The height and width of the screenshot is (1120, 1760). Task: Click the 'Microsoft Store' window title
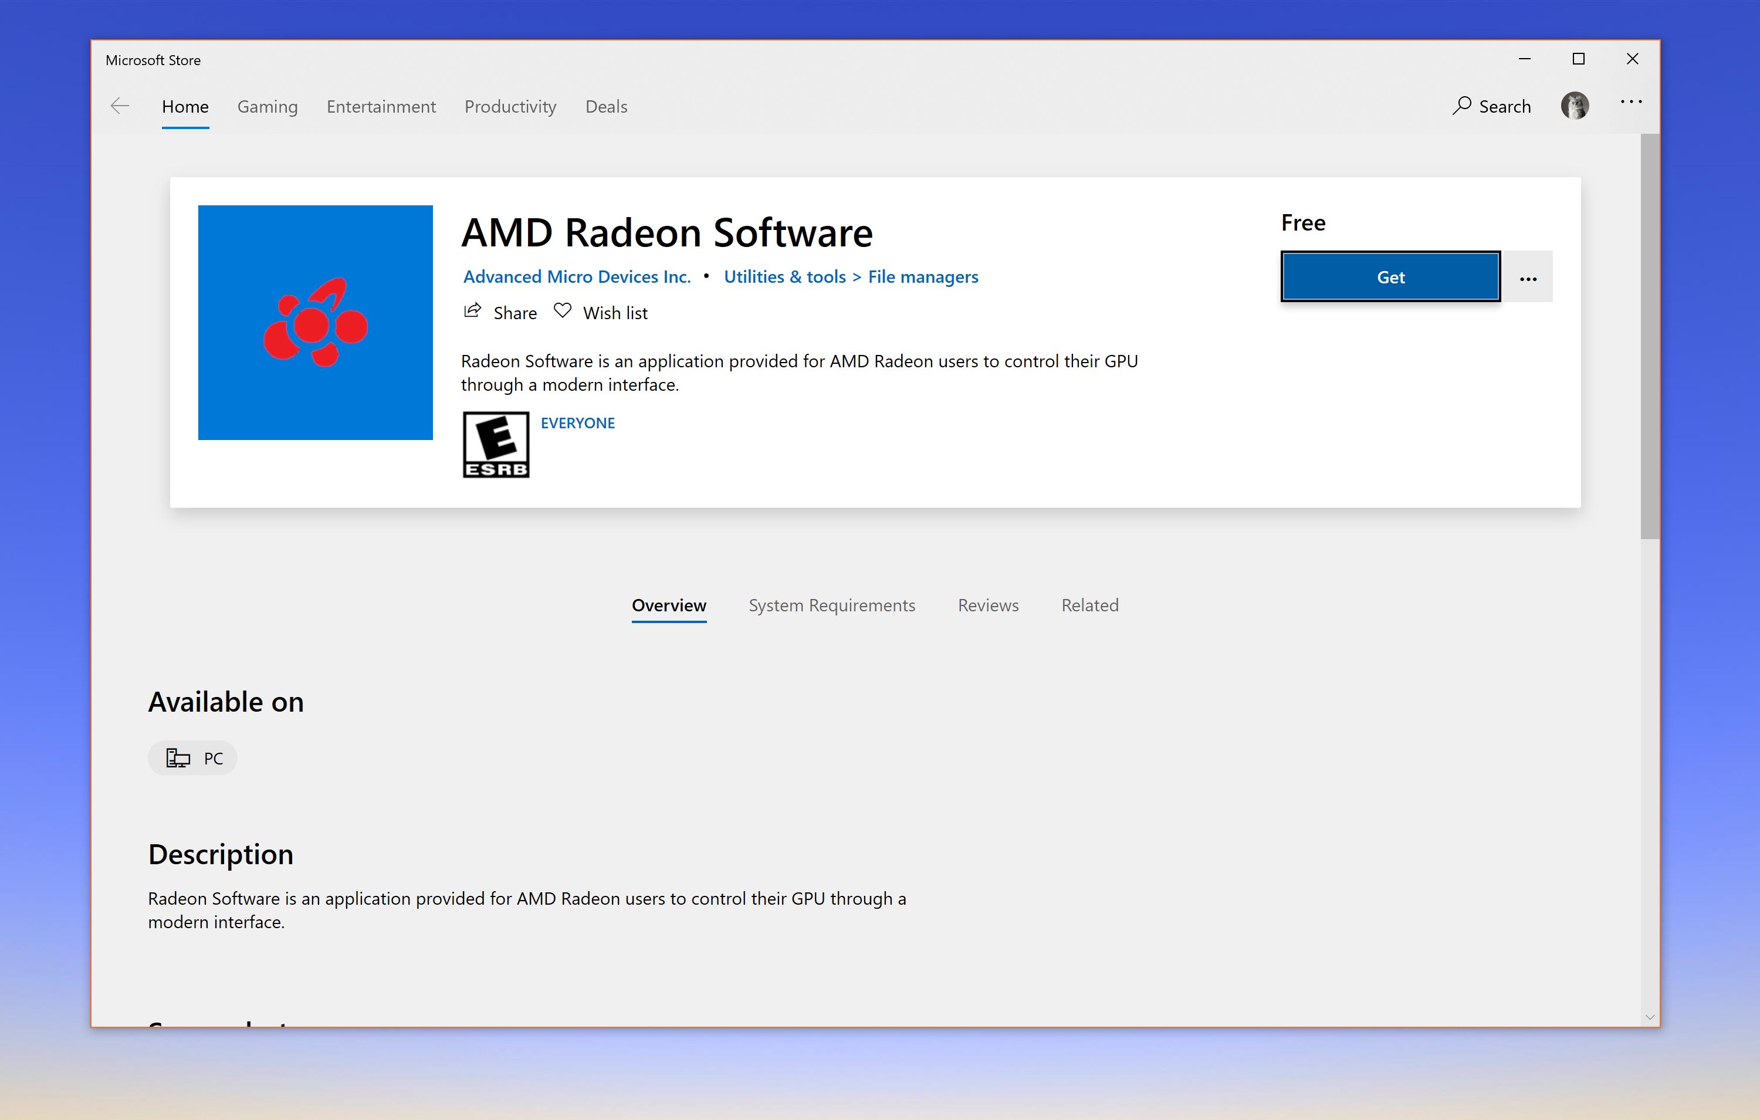click(153, 60)
